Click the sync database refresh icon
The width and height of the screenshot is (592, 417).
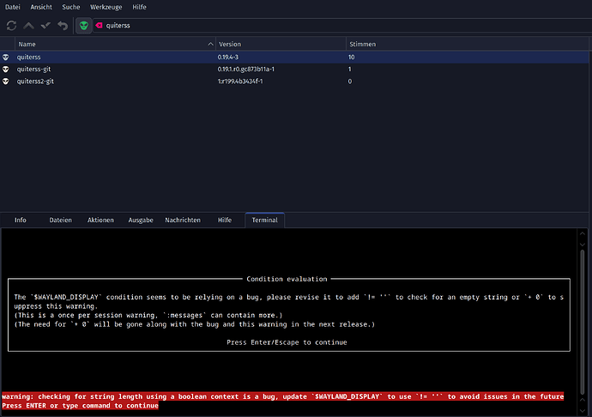11,25
